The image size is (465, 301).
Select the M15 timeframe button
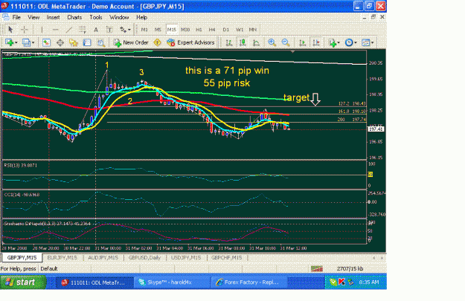click(172, 30)
